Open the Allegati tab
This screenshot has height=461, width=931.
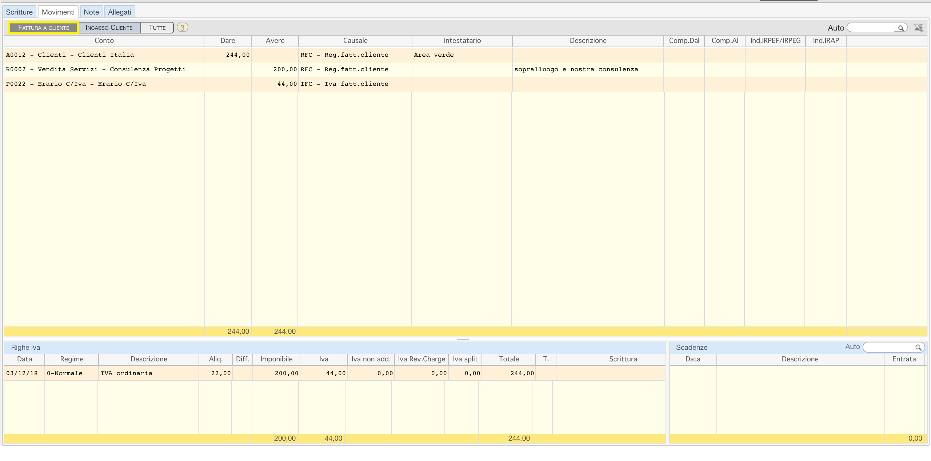[120, 12]
